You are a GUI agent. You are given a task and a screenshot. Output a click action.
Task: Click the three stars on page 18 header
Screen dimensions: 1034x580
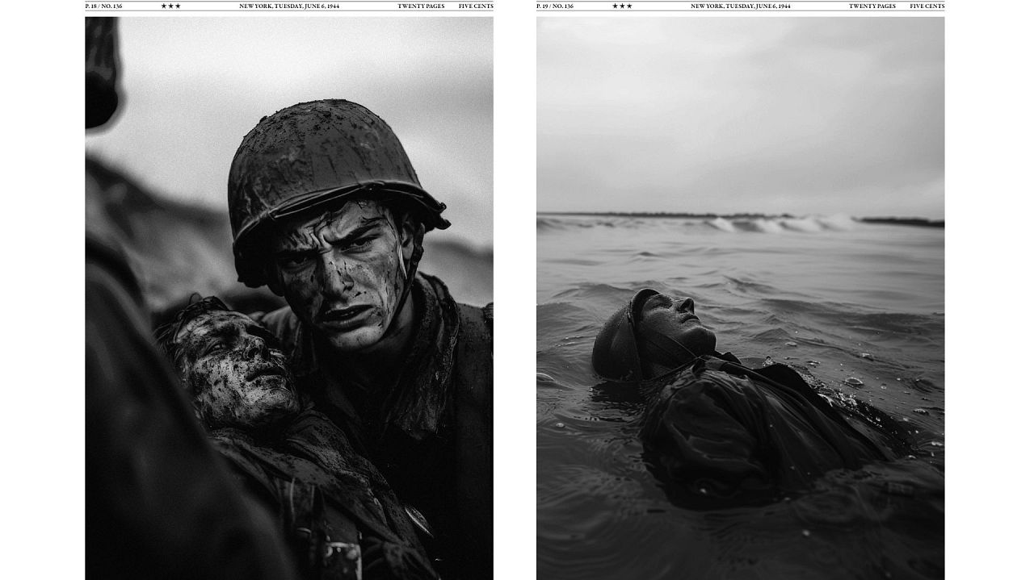point(170,6)
